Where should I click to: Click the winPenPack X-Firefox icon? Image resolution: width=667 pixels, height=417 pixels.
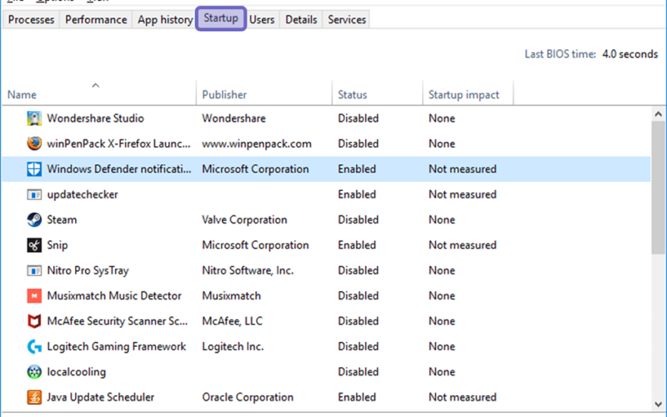[34, 143]
